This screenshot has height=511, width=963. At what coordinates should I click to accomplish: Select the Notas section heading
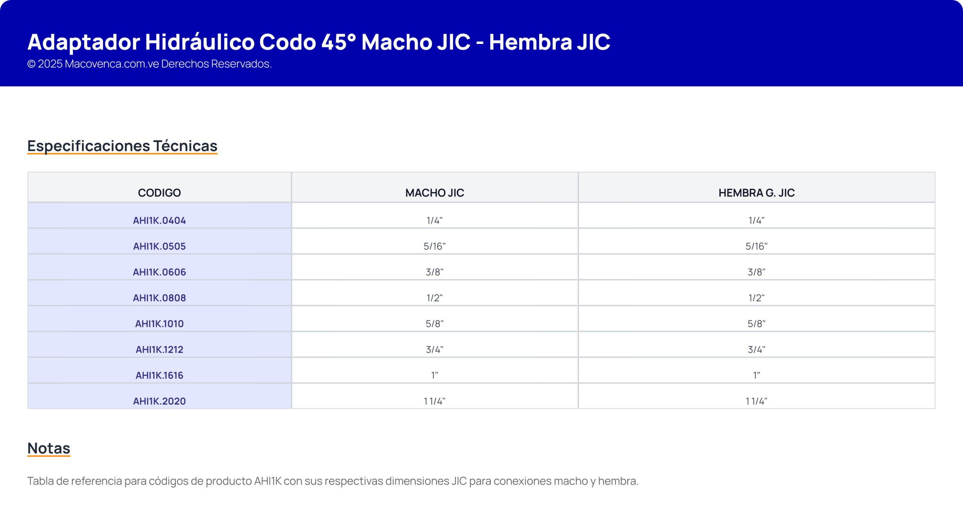click(x=49, y=448)
